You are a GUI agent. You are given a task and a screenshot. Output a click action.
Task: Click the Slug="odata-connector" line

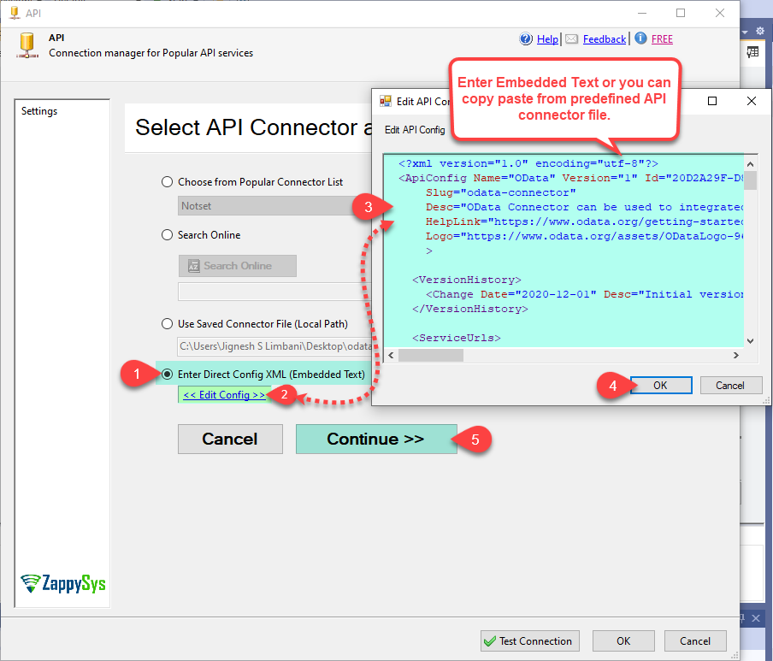pyautogui.click(x=500, y=192)
